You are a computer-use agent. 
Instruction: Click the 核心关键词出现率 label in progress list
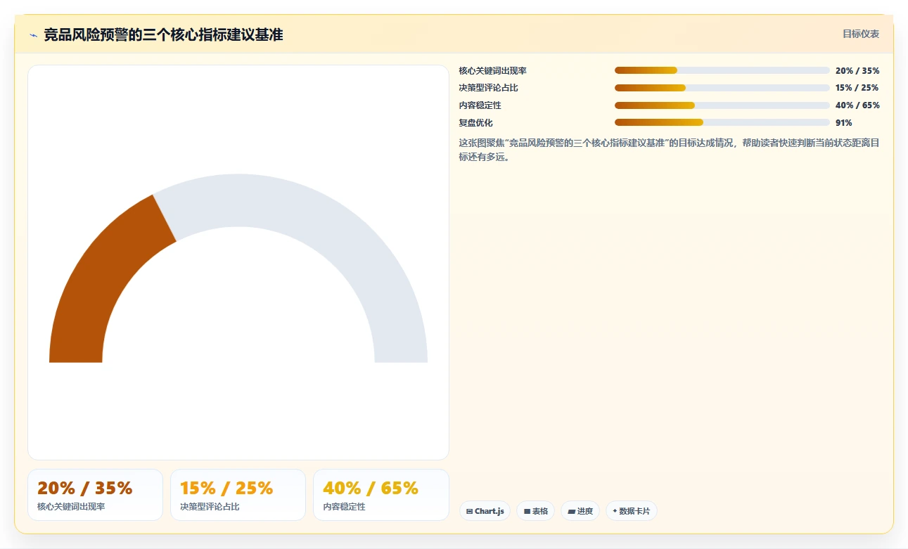[x=493, y=70]
